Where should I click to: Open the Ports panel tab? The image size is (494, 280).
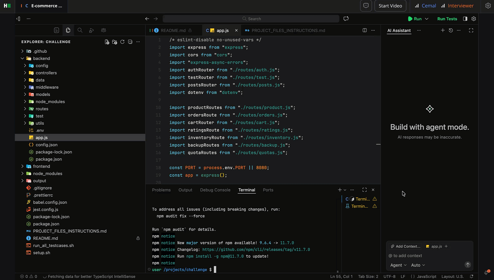pyautogui.click(x=268, y=190)
